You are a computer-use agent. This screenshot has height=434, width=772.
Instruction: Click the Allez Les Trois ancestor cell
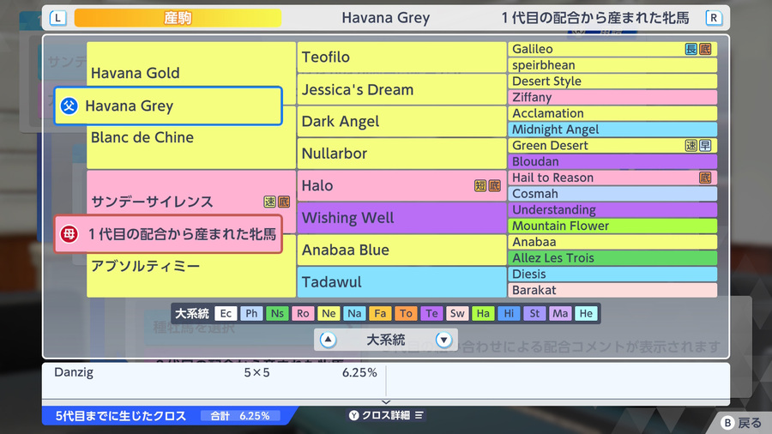pos(612,258)
